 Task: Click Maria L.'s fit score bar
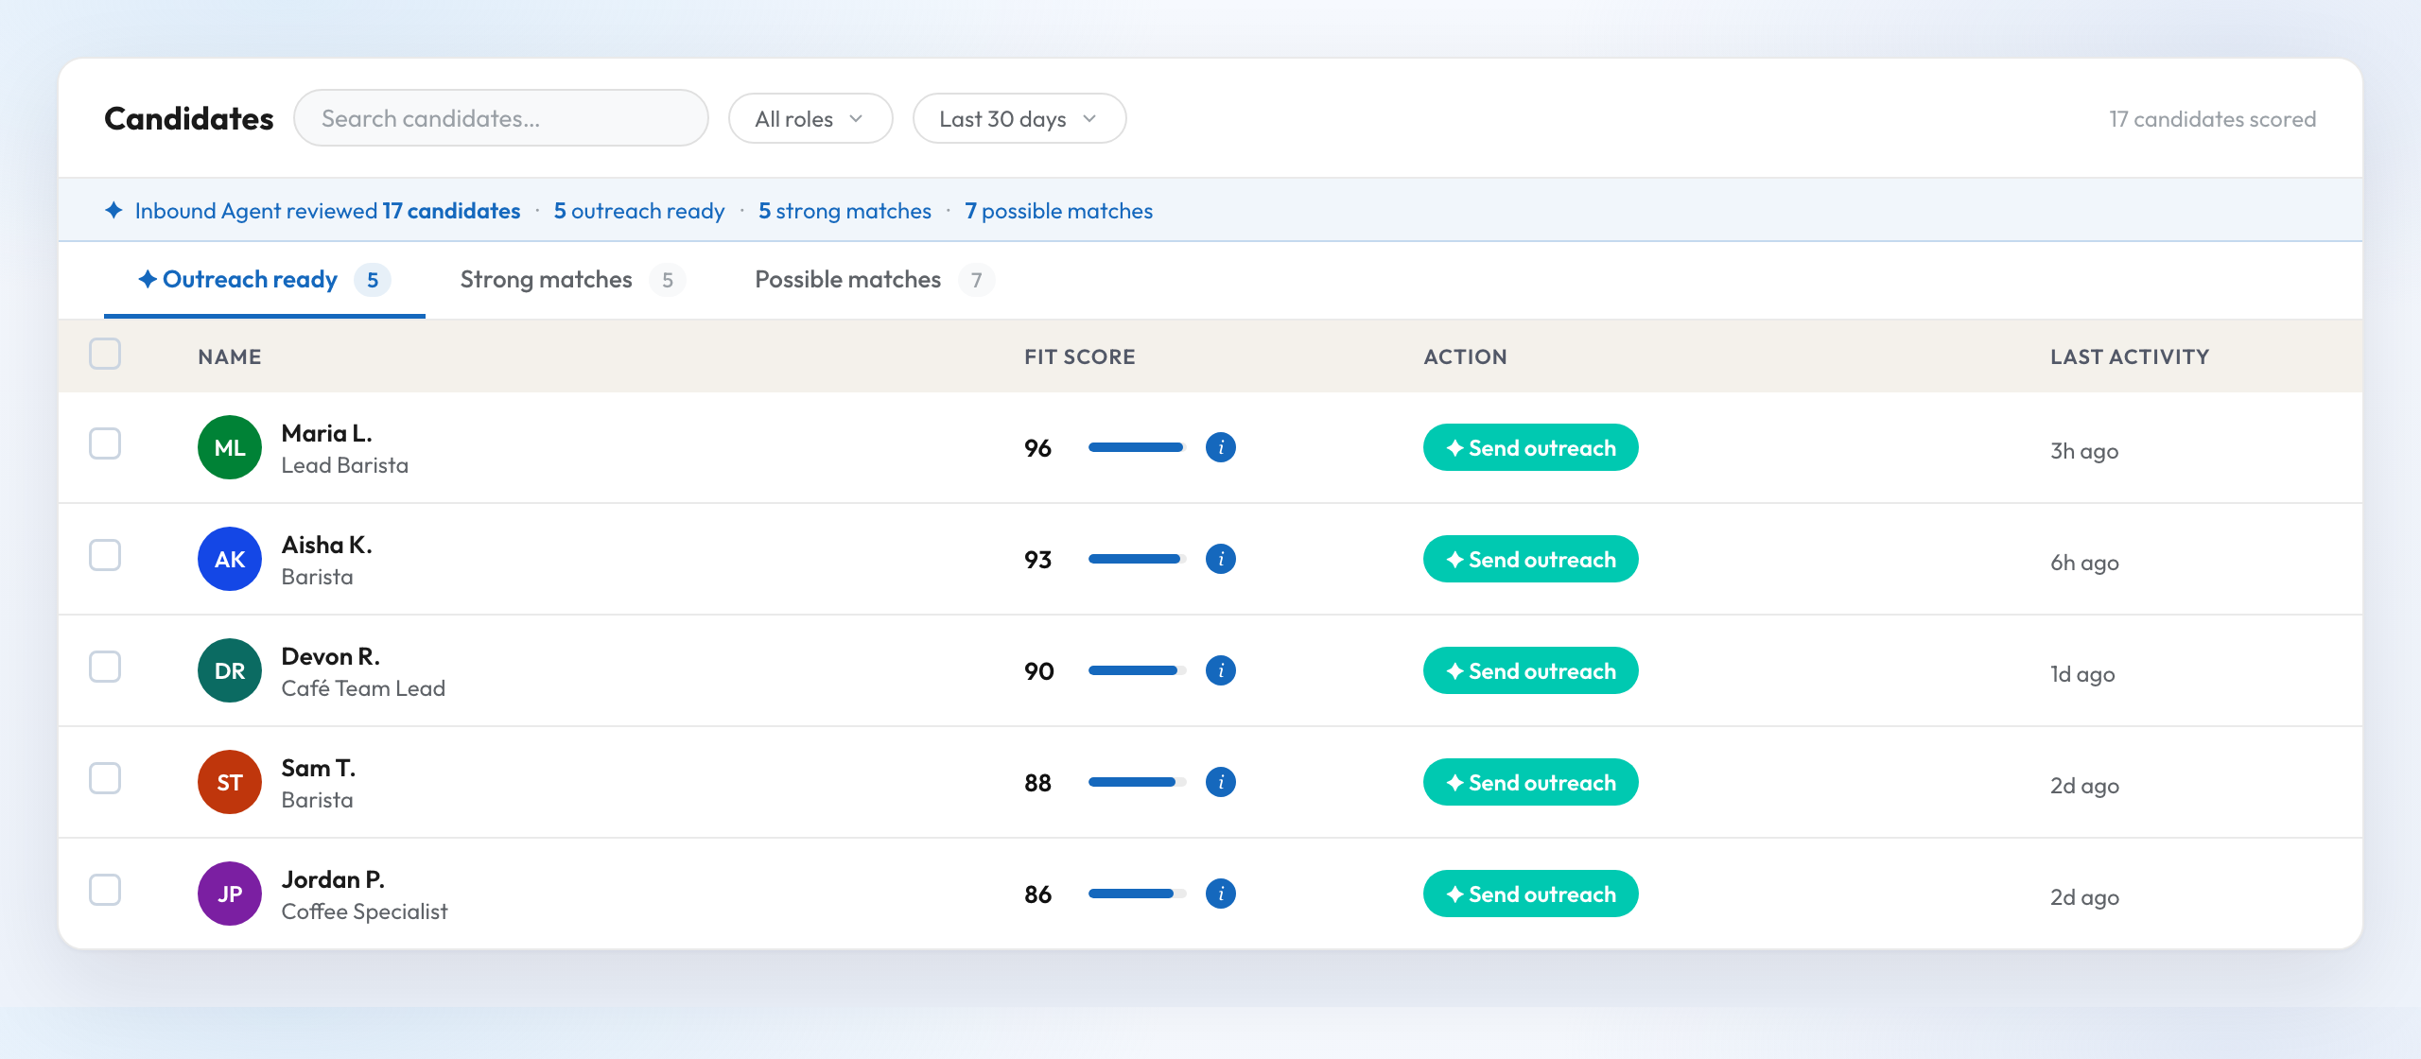[x=1137, y=447]
